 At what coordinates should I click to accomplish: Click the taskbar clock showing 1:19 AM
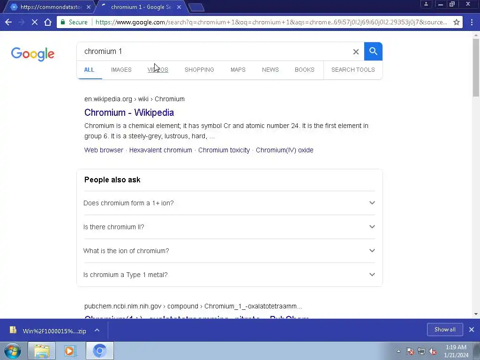click(456, 351)
